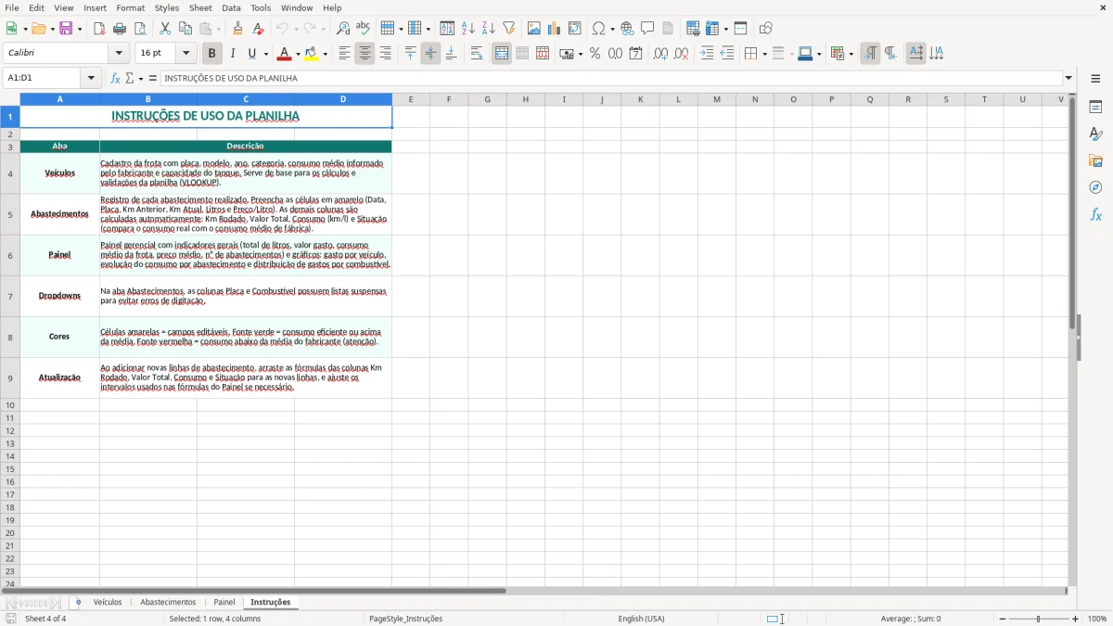Open the Font Name dropdown
1113x626 pixels.
(119, 54)
